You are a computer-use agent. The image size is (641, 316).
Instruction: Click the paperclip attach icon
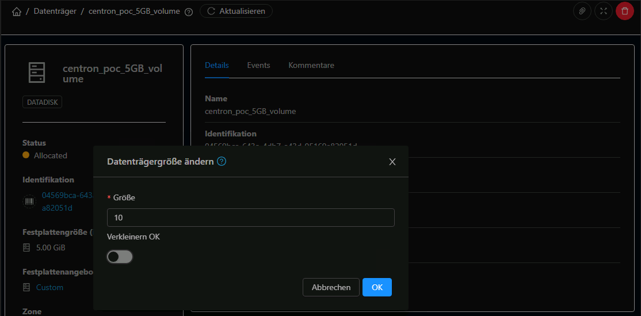click(582, 11)
